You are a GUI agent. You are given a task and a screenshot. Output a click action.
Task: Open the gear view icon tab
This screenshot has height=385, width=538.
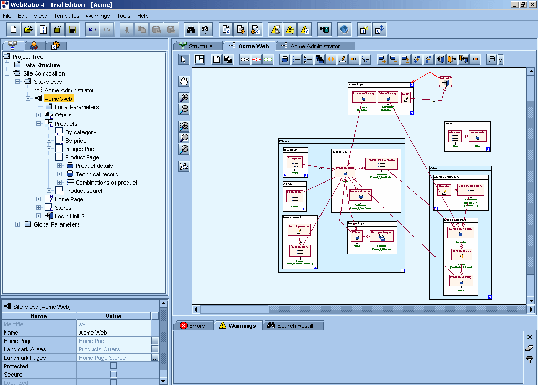(x=55, y=46)
